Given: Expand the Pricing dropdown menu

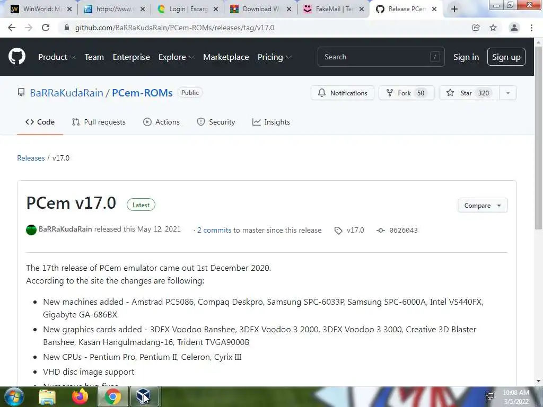Looking at the screenshot, I should tap(274, 57).
